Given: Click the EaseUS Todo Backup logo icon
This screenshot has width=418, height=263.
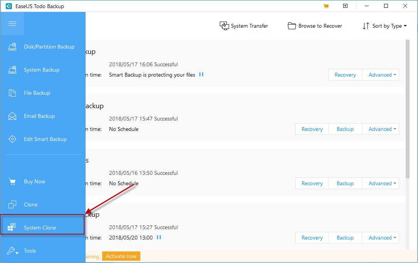Looking at the screenshot, I should [x=9, y=6].
